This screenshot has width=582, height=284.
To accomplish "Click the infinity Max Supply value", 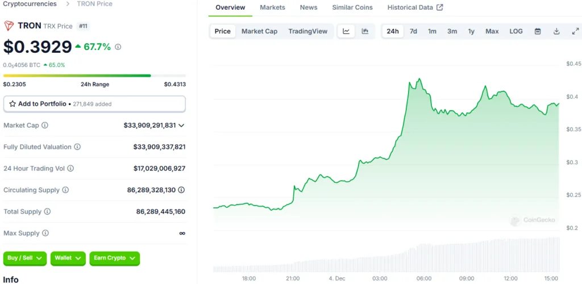I will 182,233.
